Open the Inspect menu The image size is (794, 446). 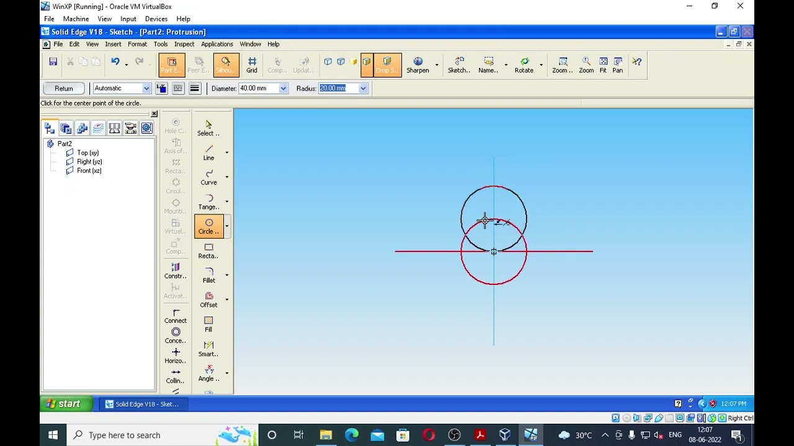click(x=184, y=44)
